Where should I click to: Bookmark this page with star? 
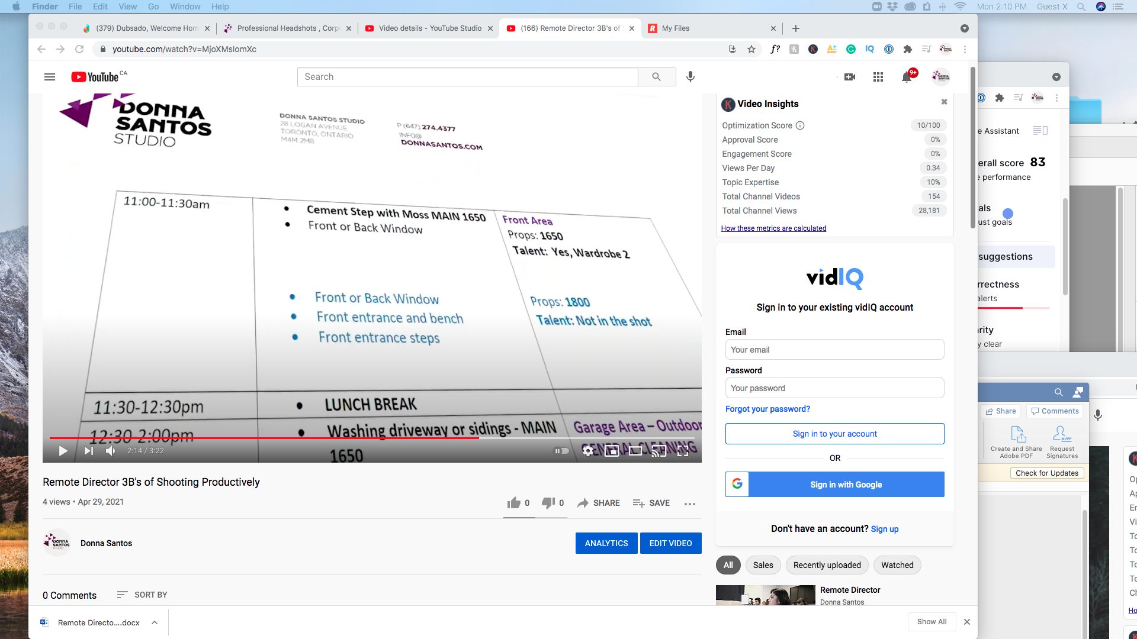tap(751, 49)
